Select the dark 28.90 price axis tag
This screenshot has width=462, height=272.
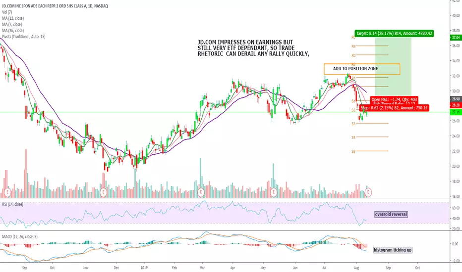(456, 99)
